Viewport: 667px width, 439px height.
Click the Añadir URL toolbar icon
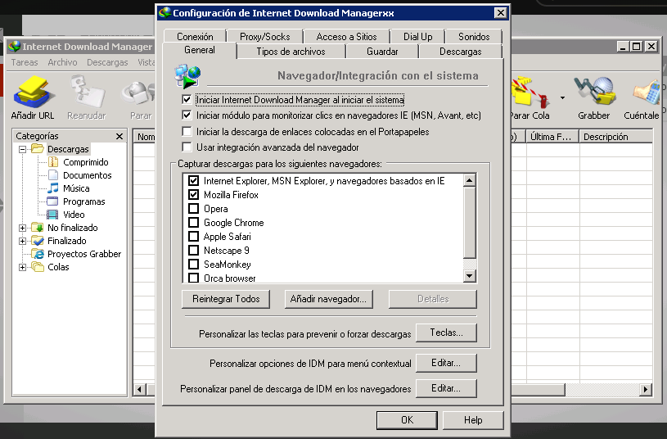33,93
